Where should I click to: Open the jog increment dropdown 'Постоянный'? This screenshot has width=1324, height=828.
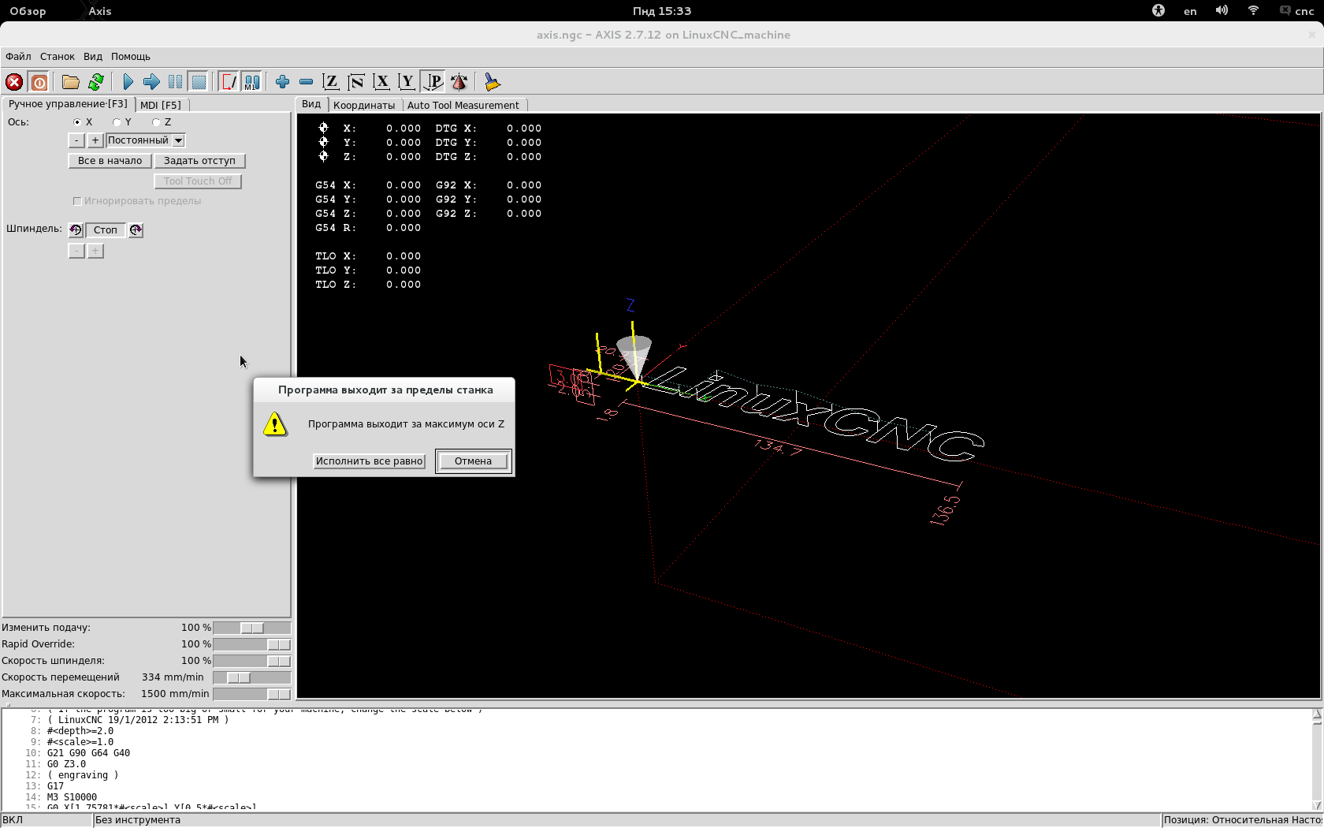coord(146,140)
